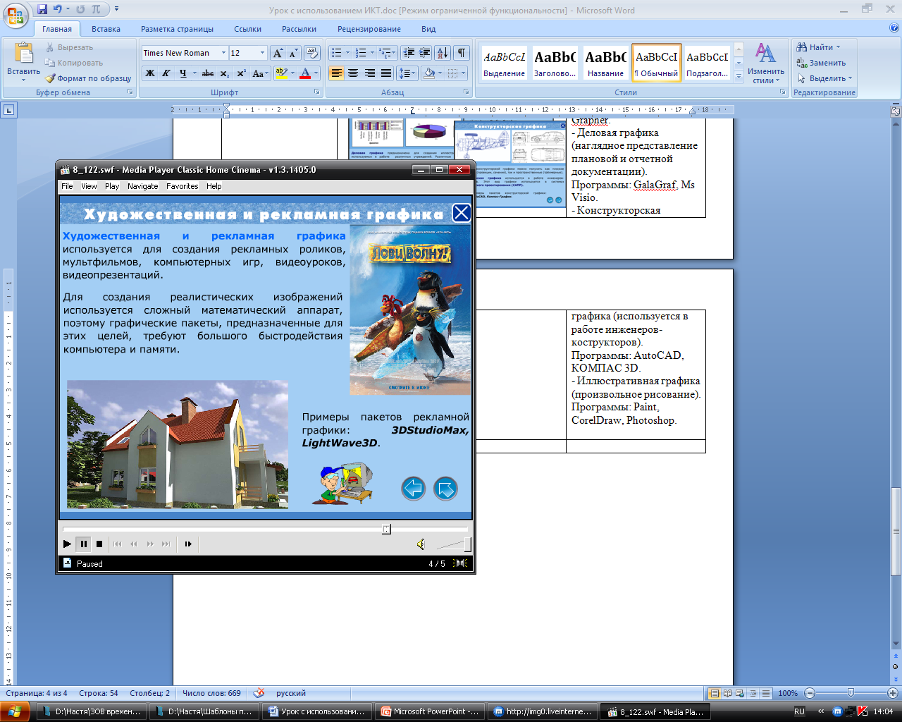Image resolution: width=902 pixels, height=722 pixels.
Task: Toggle bold (Ж) formatting
Action: [x=150, y=73]
